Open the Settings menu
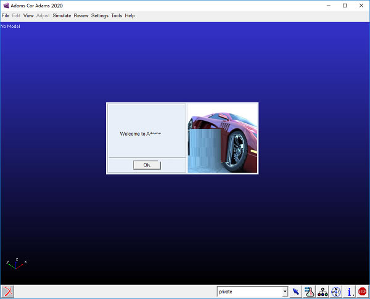This screenshot has width=370, height=299. [100, 15]
